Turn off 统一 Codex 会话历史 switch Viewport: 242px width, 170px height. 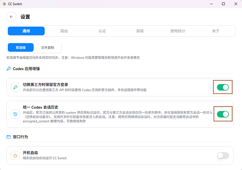coord(223,114)
